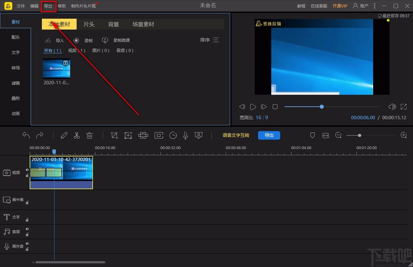Image resolution: width=413 pixels, height=267 pixels.
Task: Click the trash delete icon
Action: (x=90, y=136)
